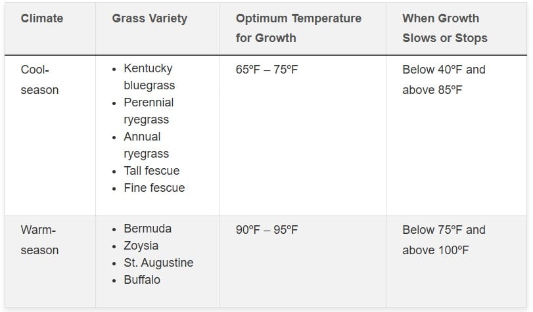This screenshot has height=312, width=533.
Task: Select the Bermuda list item
Action: coord(147,229)
